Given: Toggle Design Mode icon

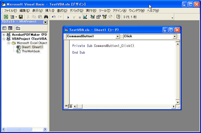Looking at the screenshot, I should [85, 17].
